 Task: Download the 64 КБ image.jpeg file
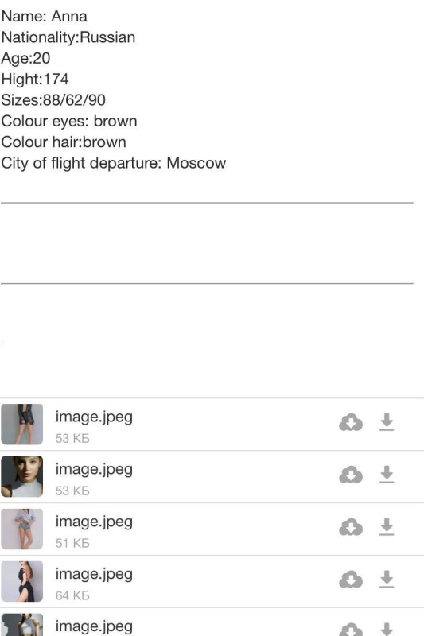387,580
